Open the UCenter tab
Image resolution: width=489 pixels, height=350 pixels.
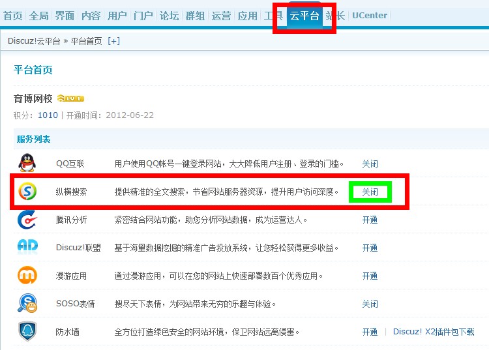370,15
